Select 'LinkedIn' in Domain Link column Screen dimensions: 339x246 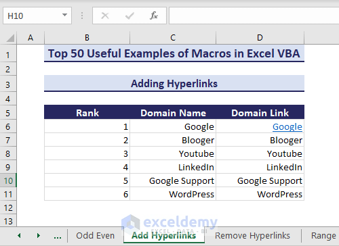[260, 167]
